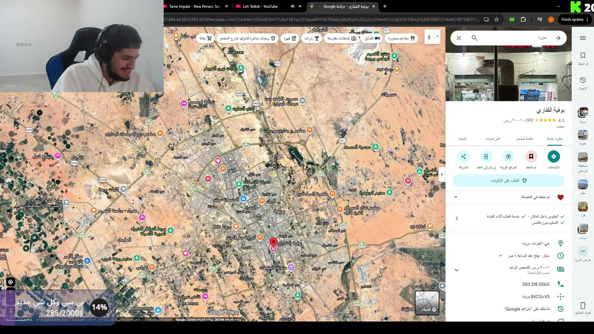The height and width of the screenshot is (334, 594).
Task: Collapse the side panel with the arrow
Action: pos(442,174)
